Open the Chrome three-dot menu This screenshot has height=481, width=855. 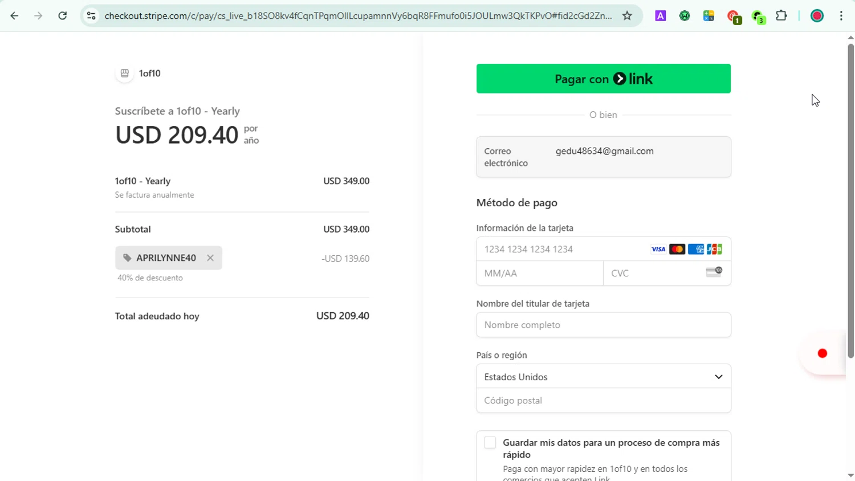click(x=841, y=16)
